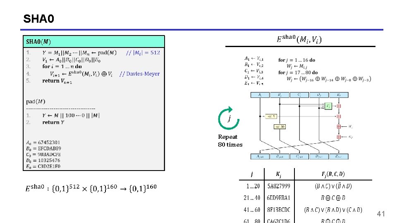Viewport: 397px width, 223px height.
Task: Click the assignment "A1 ← Vi,1"
Action: coord(254,59)
